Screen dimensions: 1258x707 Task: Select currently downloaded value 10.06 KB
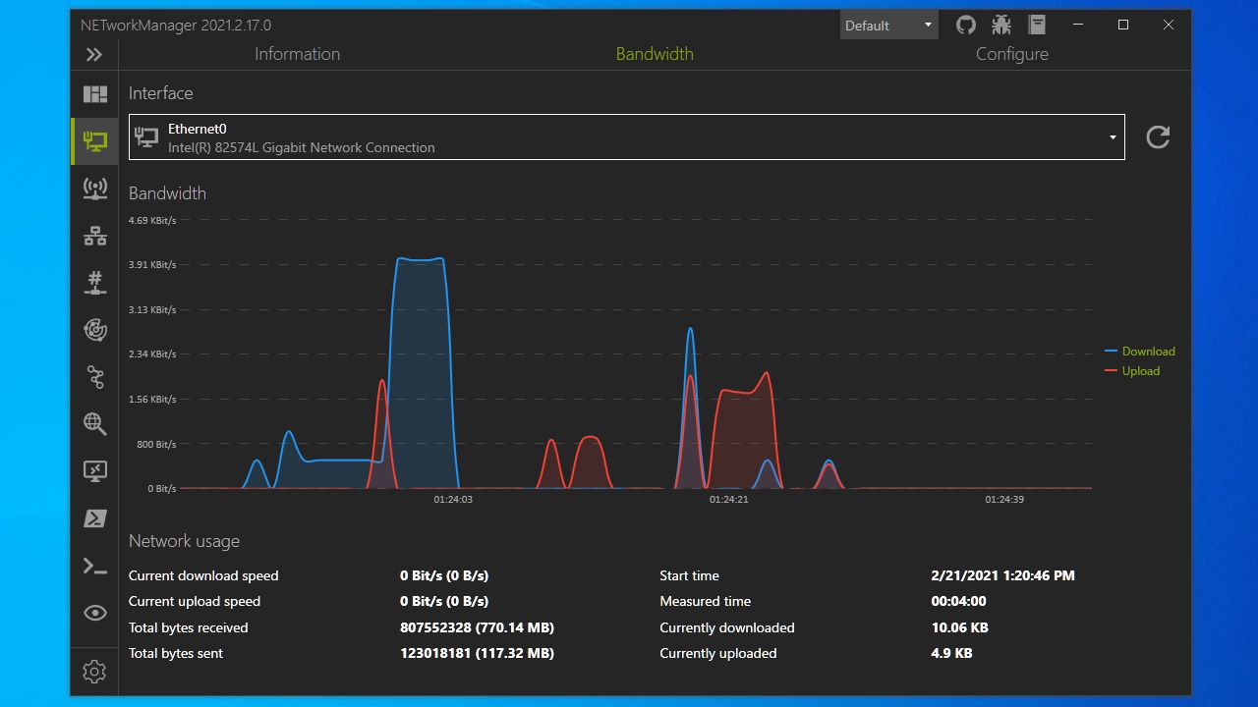959,627
